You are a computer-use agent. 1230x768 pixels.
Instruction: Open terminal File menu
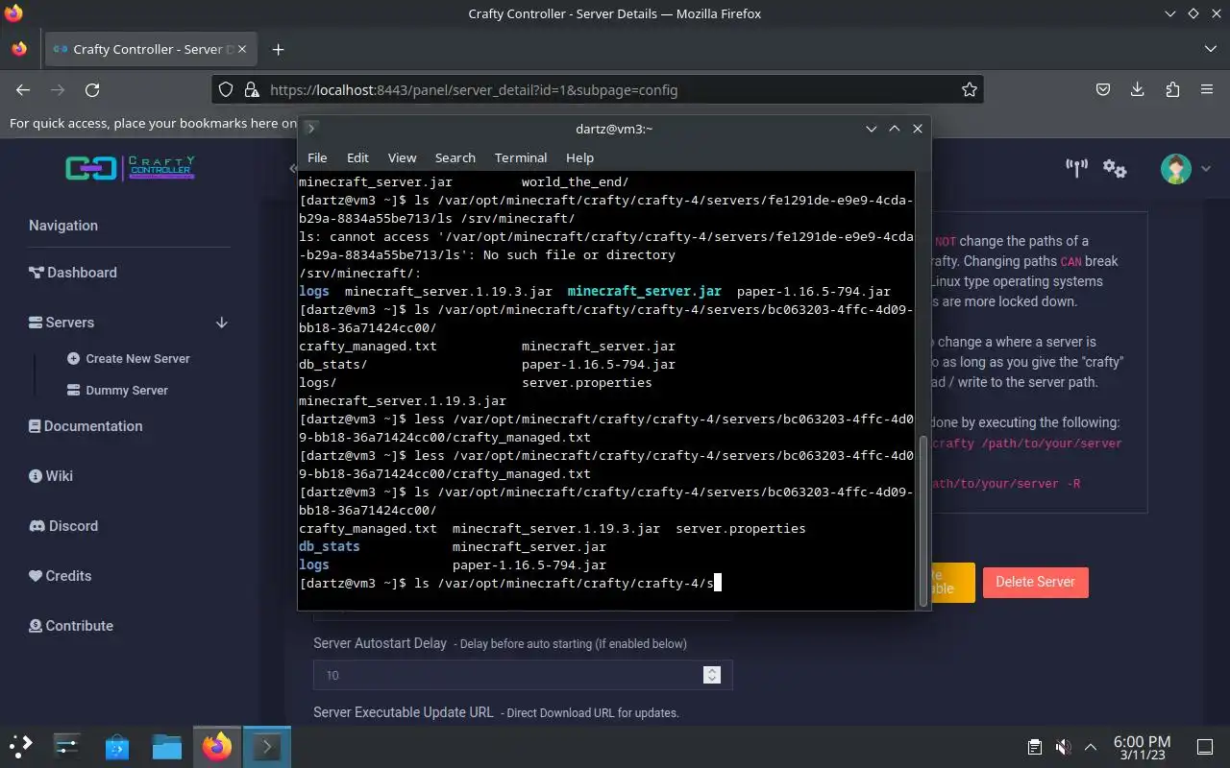317,157
